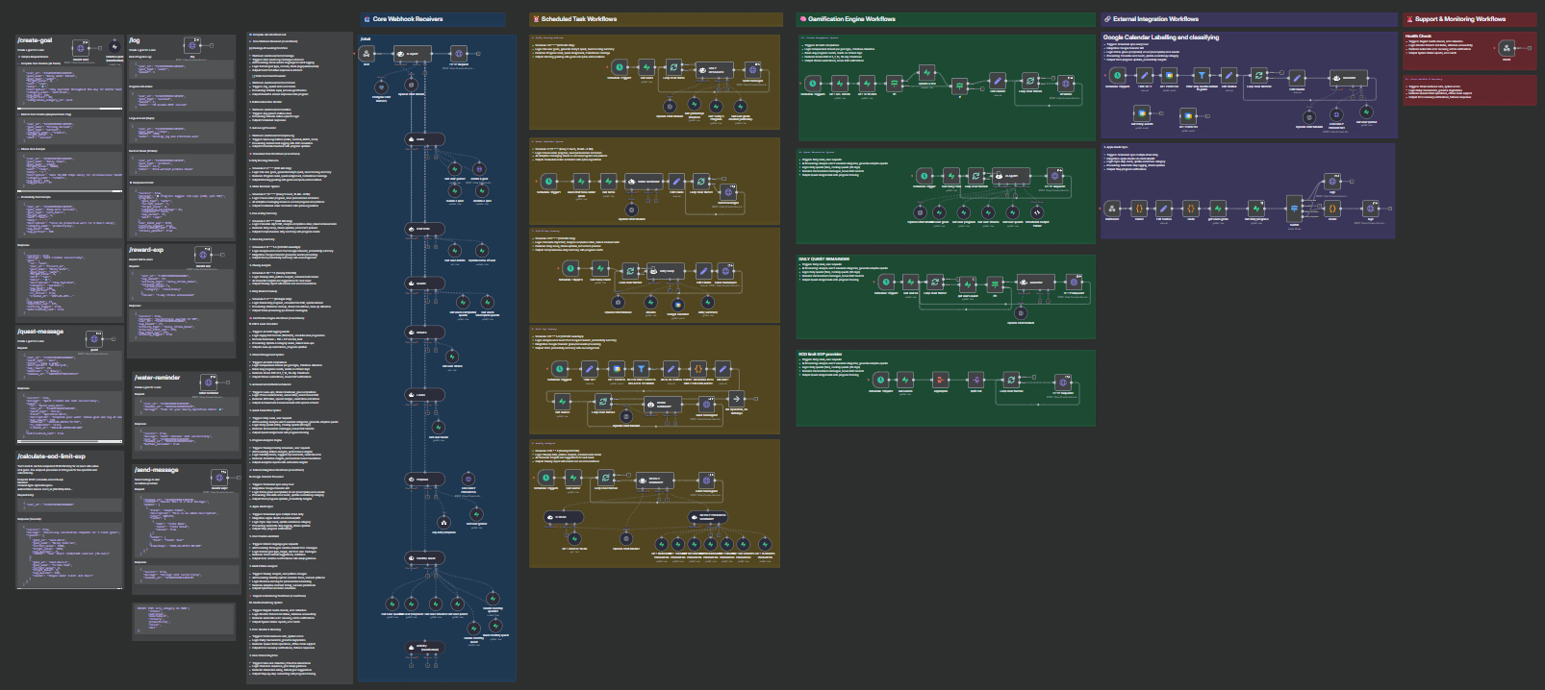Select Schedule Trigger in Daily Quest Reminder

pos(885,282)
